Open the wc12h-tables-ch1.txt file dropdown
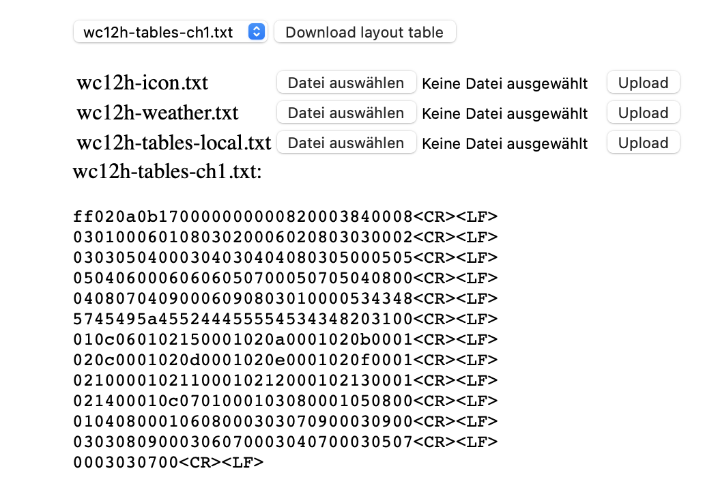Image resolution: width=718 pixels, height=486 pixels. 169,32
